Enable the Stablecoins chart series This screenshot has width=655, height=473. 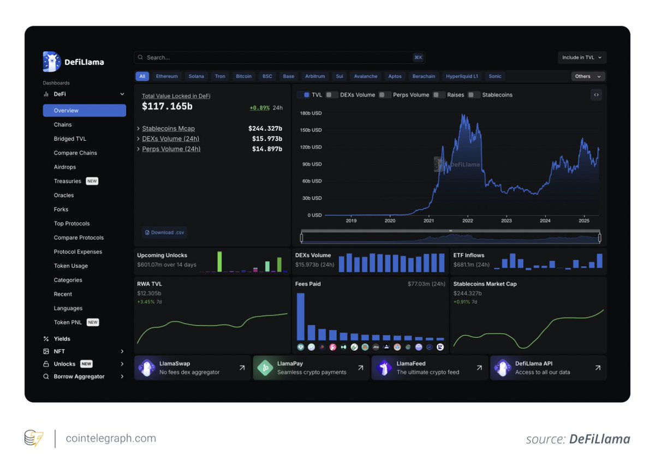[475, 94]
